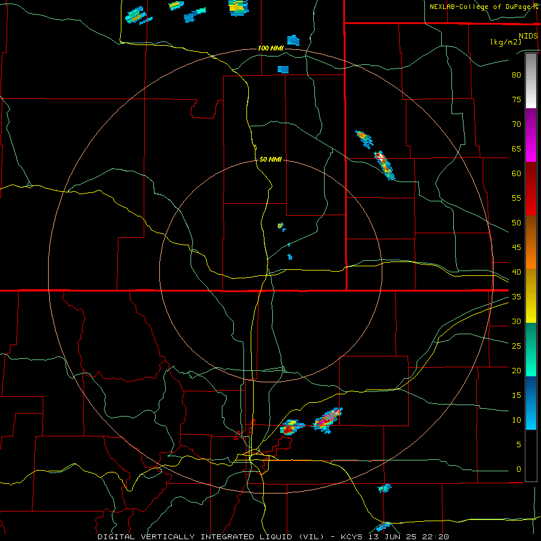Click the 50 value on the color scale
The height and width of the screenshot is (541, 541).
[x=516, y=223]
